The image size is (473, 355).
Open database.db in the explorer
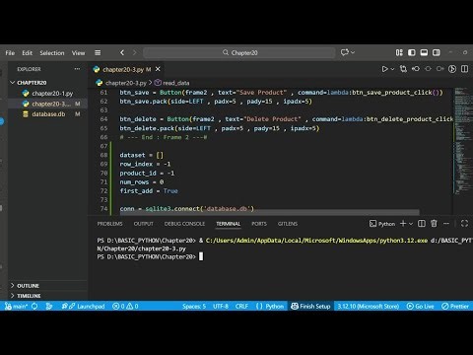pyautogui.click(x=48, y=114)
